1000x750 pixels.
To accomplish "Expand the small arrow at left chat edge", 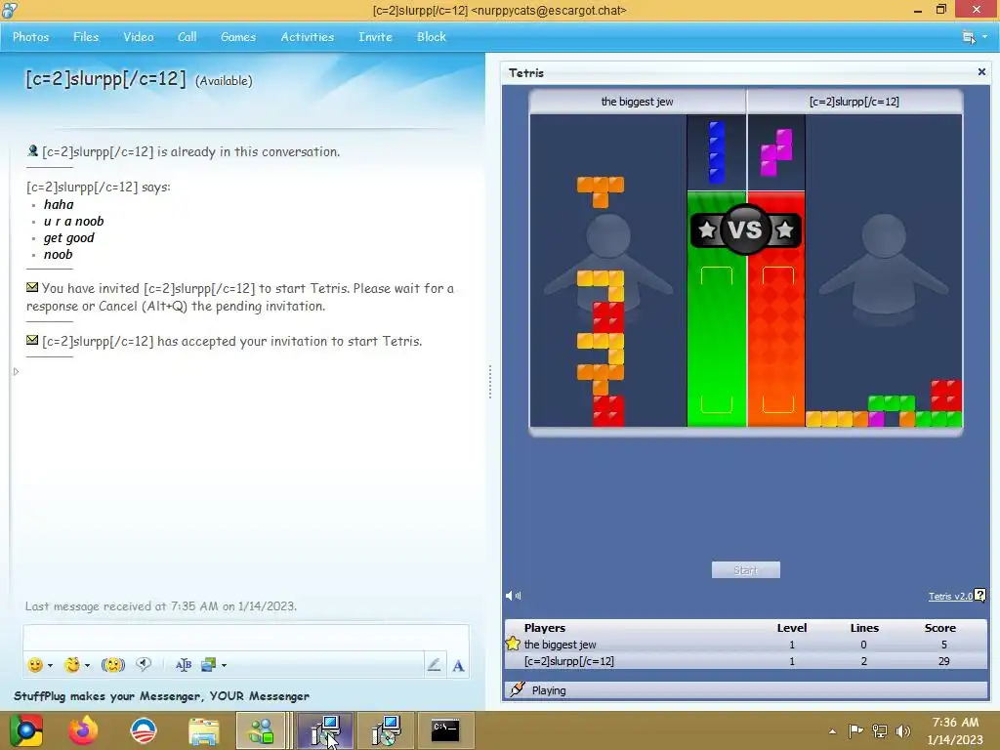I will pyautogui.click(x=16, y=372).
